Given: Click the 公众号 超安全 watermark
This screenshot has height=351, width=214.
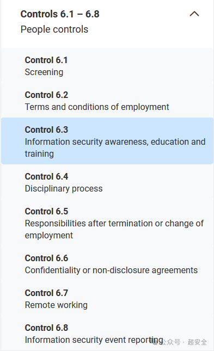Looking at the screenshot, I should (x=179, y=342).
